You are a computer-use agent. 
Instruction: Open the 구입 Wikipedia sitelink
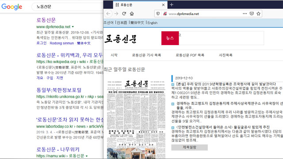pyautogui.click(x=50, y=78)
